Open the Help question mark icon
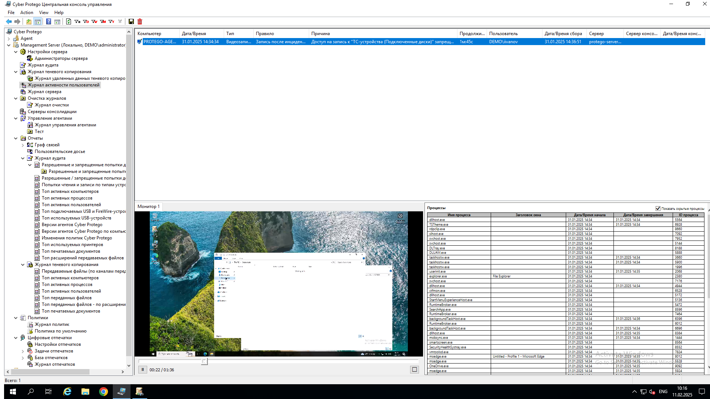Screen dimensions: 710x399 pyautogui.click(x=48, y=21)
